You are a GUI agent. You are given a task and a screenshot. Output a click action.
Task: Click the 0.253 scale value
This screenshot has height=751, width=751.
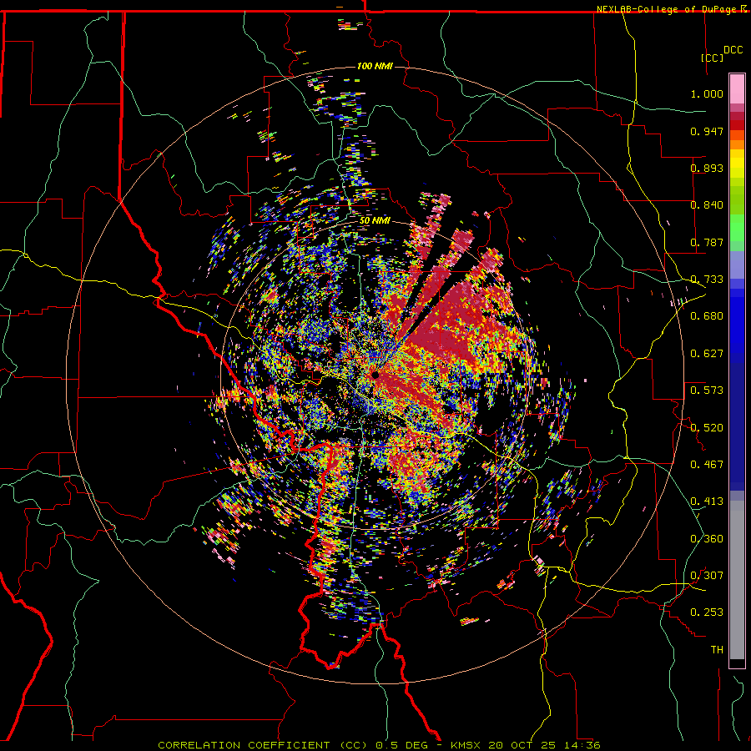[x=707, y=612]
